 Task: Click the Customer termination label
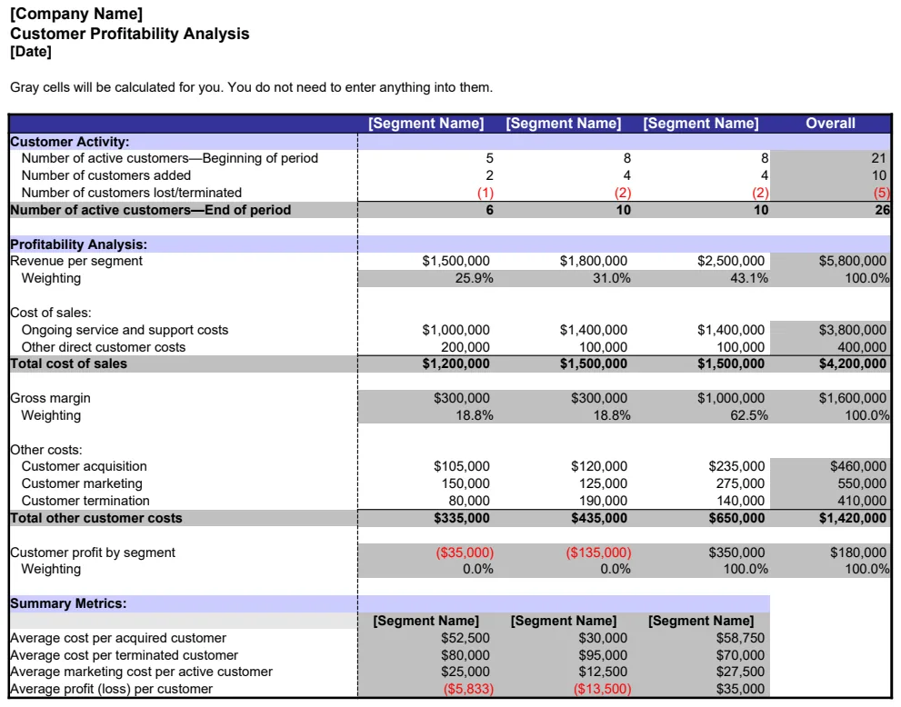click(x=85, y=502)
